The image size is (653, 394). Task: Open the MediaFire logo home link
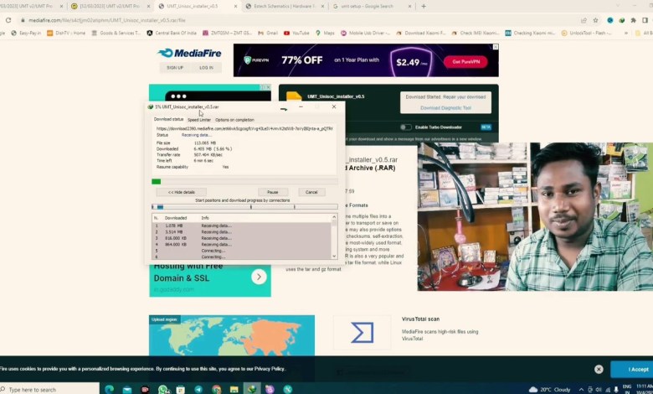(189, 53)
